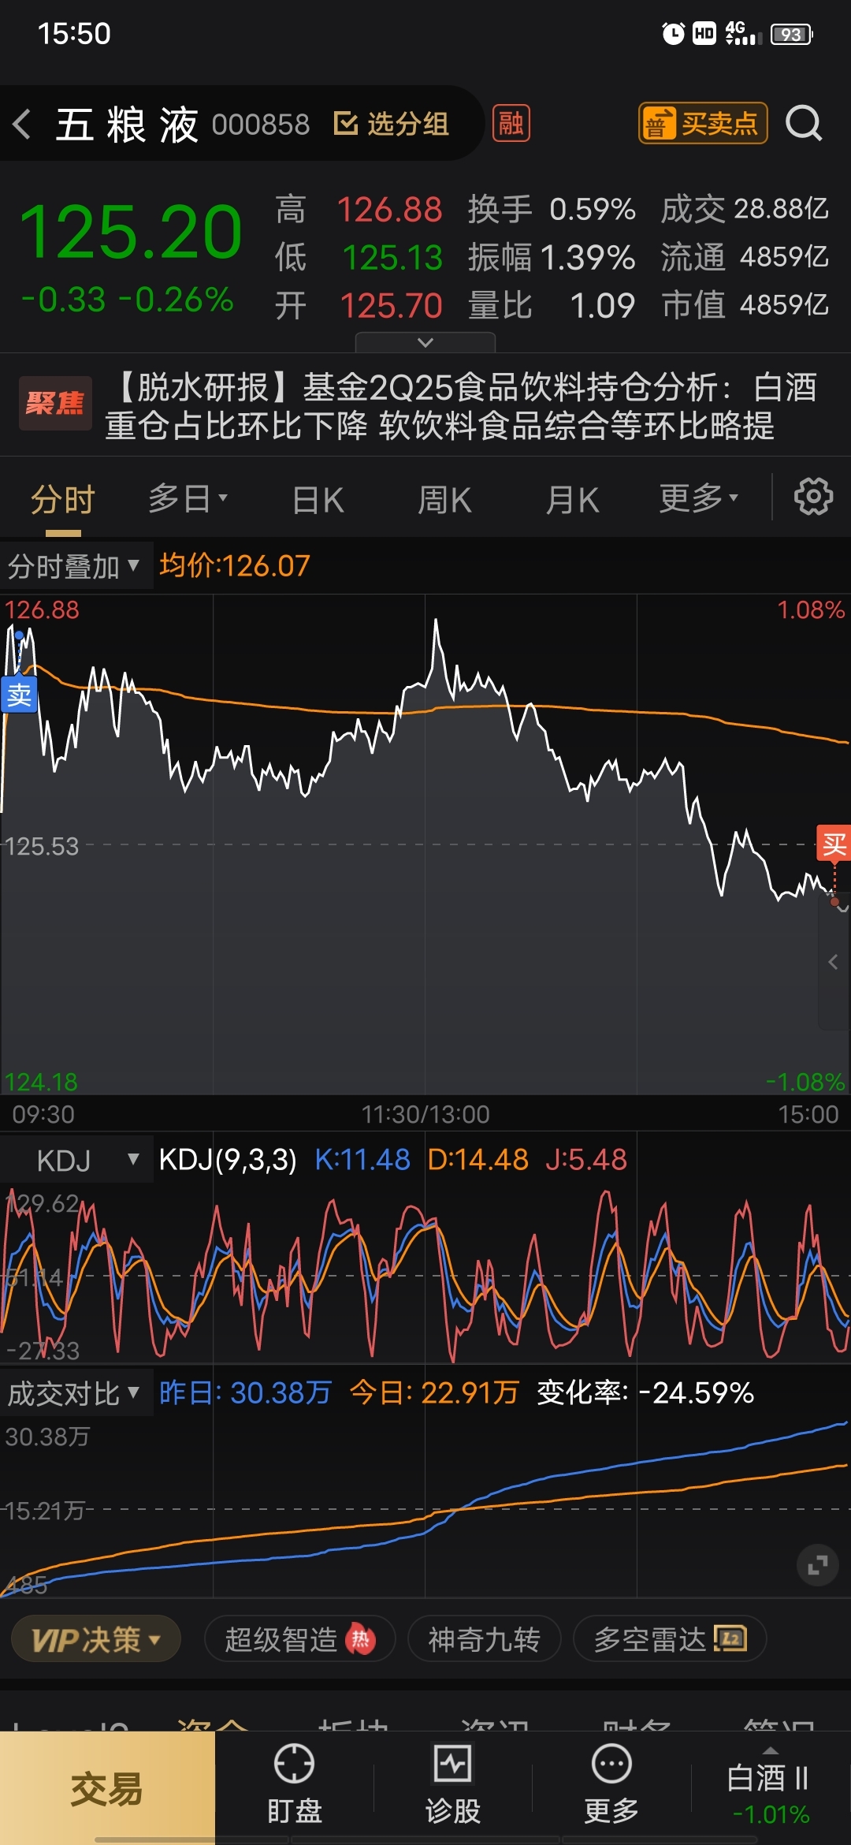This screenshot has width=851, height=1845.
Task: Open the 聚焦 research report headline
Action: pos(461,406)
